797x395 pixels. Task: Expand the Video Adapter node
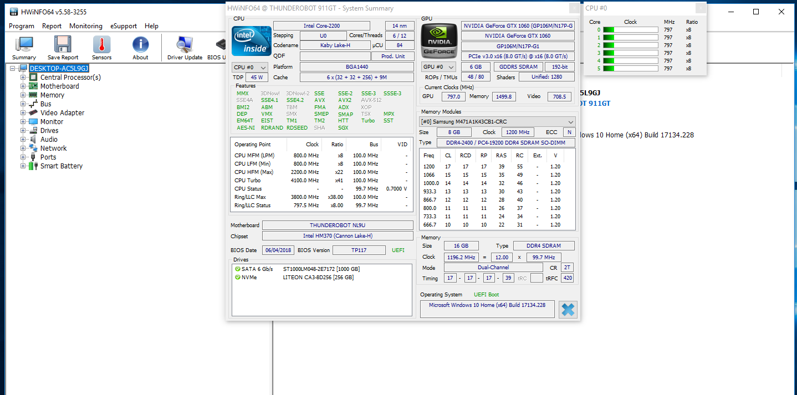pyautogui.click(x=23, y=112)
